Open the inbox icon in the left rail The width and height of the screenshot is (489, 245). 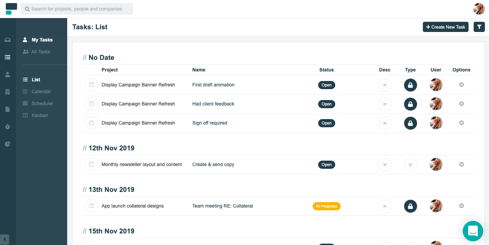(8, 40)
